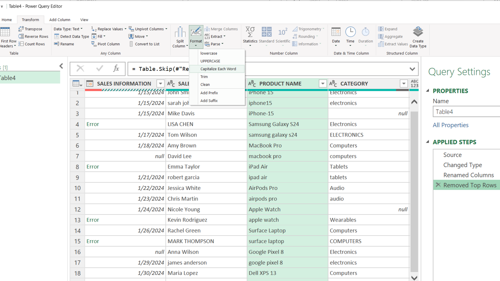Viewport: 500px width, 281px height.
Task: Select Convert to List
Action: tap(146, 44)
